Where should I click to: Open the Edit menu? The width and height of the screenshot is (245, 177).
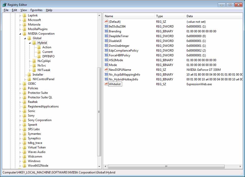(14, 10)
